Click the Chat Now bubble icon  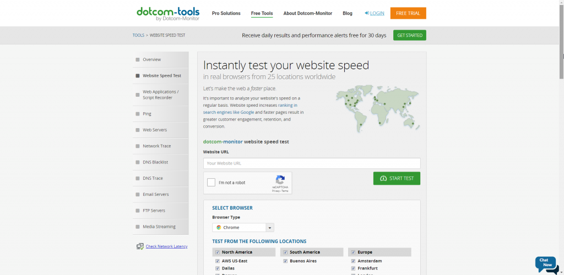[547, 264]
